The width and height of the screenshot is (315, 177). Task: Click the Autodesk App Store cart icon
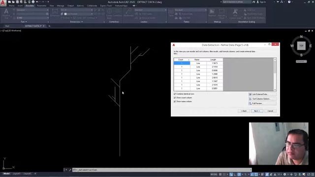[x=278, y=2]
